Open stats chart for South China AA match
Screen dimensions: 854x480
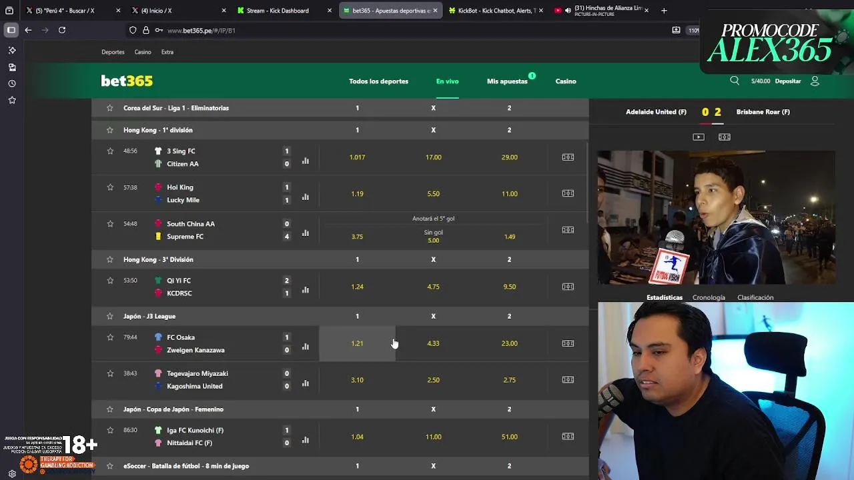click(x=306, y=233)
